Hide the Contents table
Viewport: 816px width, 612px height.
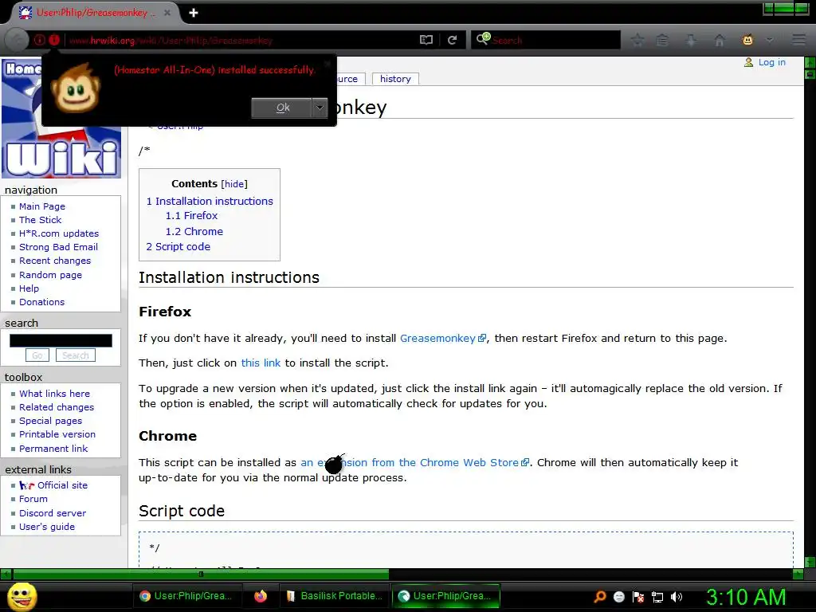234,184
